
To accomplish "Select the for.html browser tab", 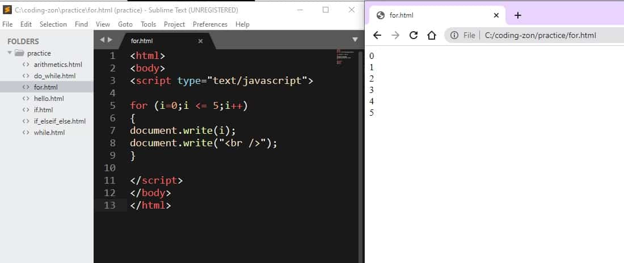I will coord(437,15).
